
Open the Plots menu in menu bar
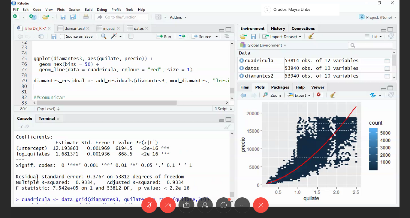[61, 10]
